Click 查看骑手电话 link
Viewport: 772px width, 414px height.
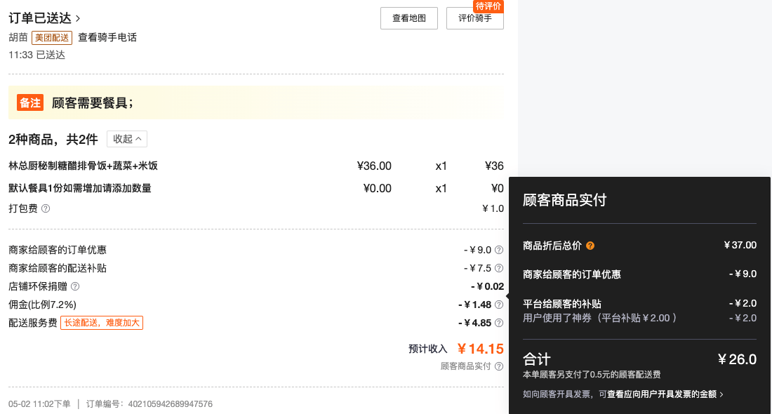click(107, 37)
